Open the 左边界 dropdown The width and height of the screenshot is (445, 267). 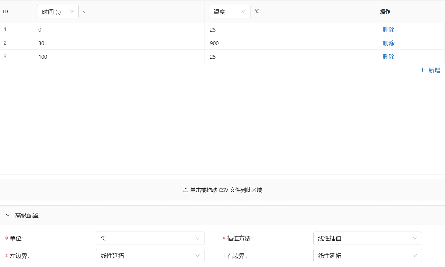pyautogui.click(x=150, y=256)
